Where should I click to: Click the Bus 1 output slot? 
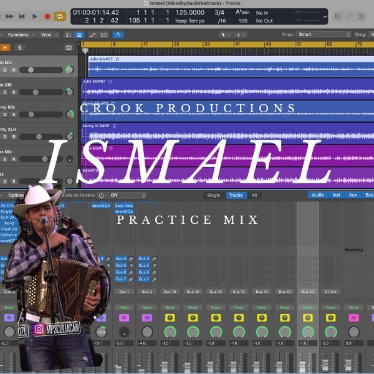click(x=124, y=292)
